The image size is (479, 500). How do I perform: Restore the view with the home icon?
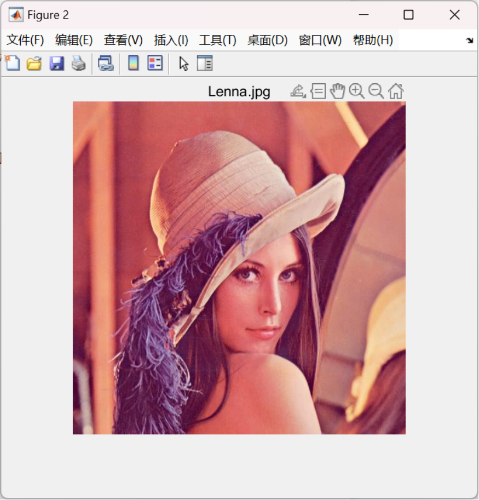click(396, 91)
